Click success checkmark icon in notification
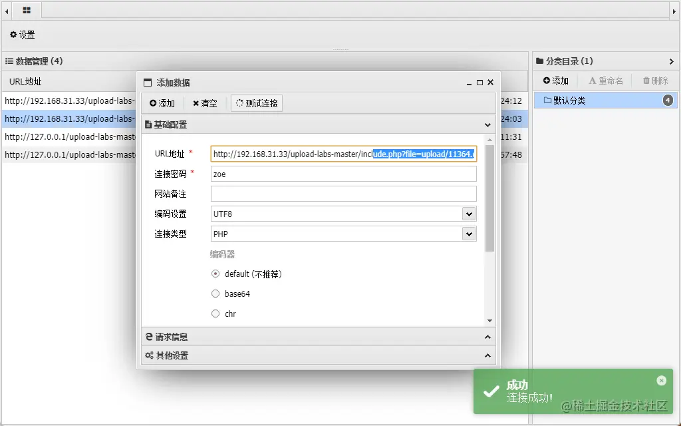 [x=491, y=391]
